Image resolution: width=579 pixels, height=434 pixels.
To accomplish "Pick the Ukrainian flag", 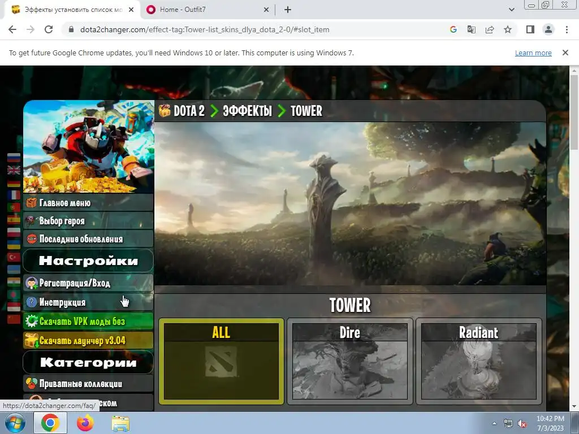I will [14, 245].
